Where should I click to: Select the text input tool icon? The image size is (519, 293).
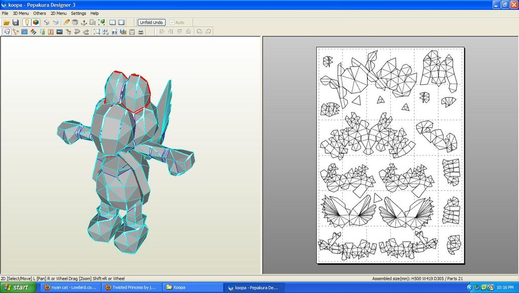coord(51,32)
